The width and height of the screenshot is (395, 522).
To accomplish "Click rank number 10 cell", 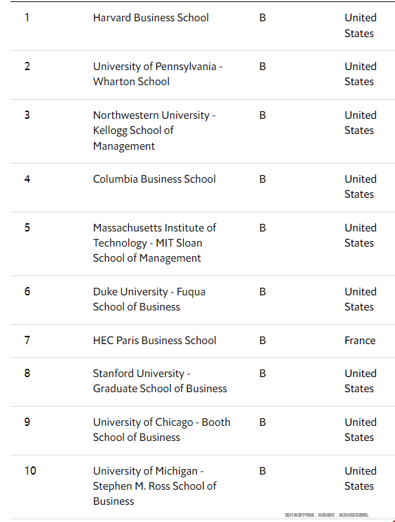I will click(x=30, y=470).
